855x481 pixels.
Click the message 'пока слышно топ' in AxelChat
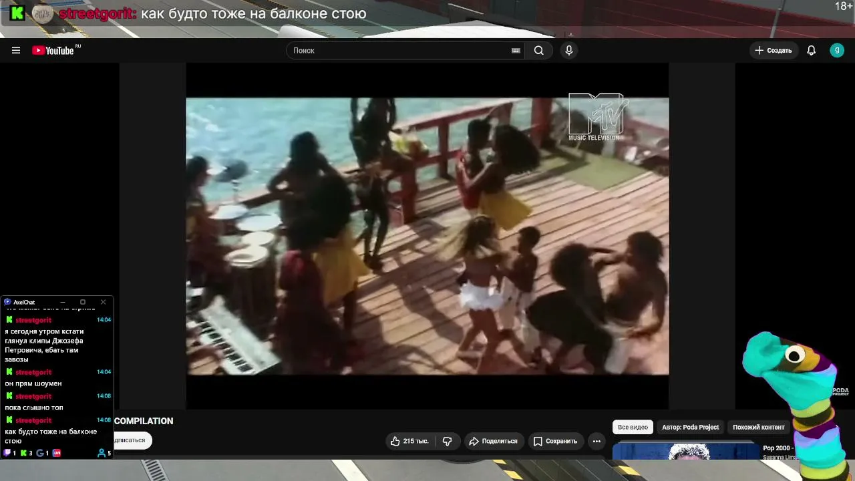pos(34,408)
